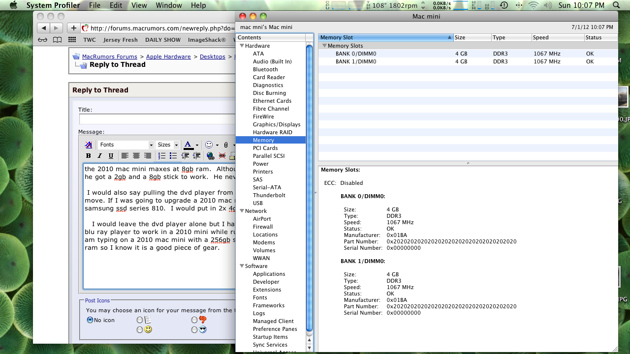Screen dimensions: 630x354
Task: Decrease indent in message editor
Action: [x=185, y=156]
